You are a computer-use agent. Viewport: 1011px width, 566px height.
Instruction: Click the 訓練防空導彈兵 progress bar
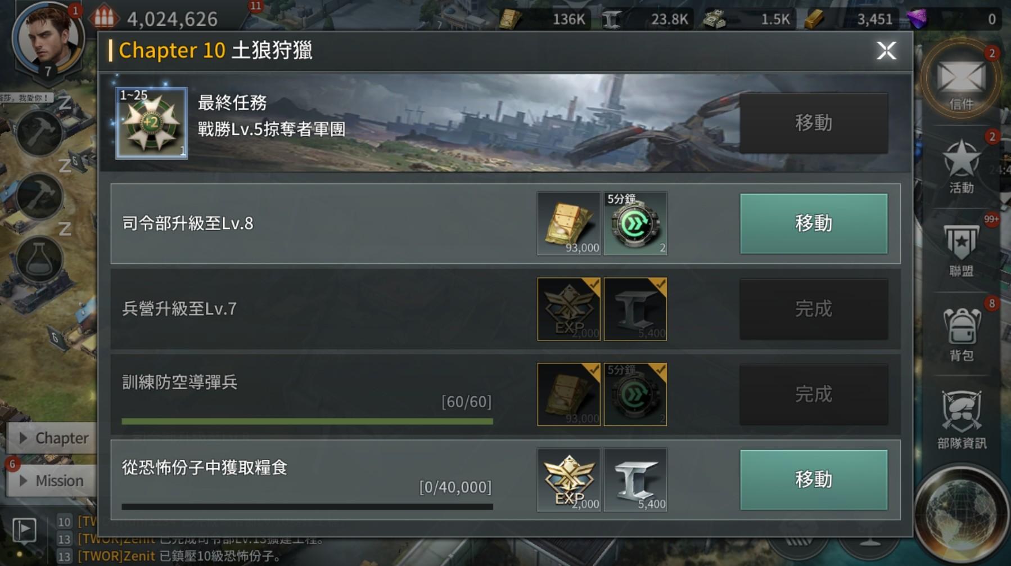[307, 421]
